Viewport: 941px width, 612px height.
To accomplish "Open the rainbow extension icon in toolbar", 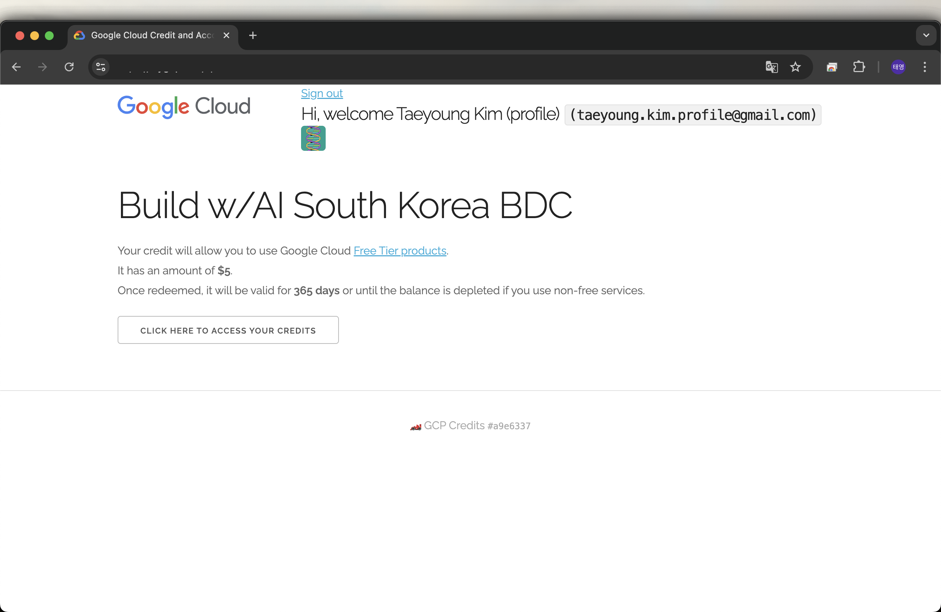I will tap(832, 67).
